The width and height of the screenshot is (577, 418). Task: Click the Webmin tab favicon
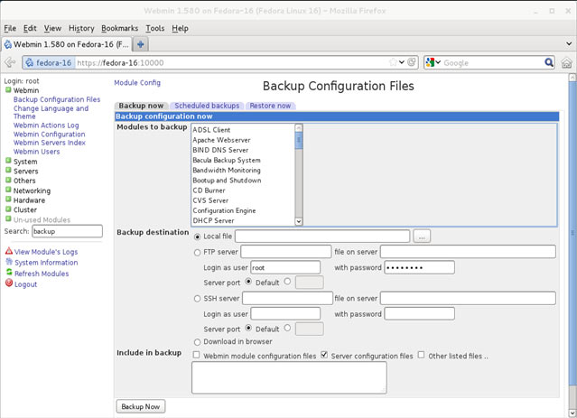pyautogui.click(x=8, y=44)
